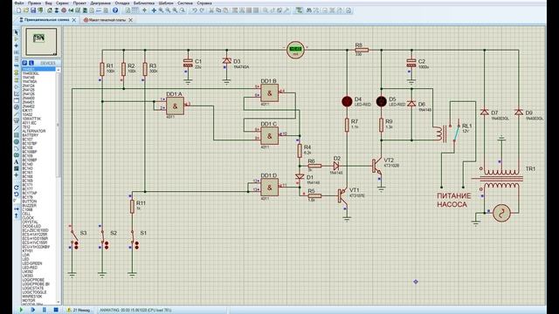Open the Правка menu
The image size is (559, 314).
(34, 3)
